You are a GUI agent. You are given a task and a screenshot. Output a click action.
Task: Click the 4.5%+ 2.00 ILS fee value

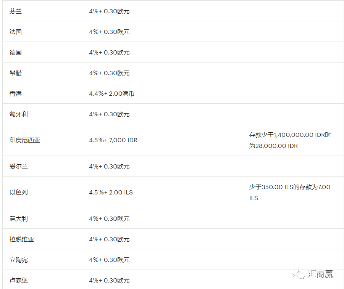pos(111,192)
